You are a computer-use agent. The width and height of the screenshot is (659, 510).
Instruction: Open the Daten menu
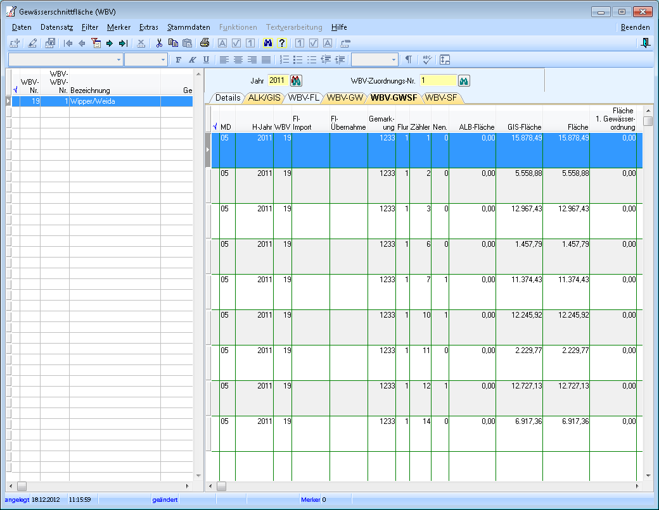click(x=22, y=27)
